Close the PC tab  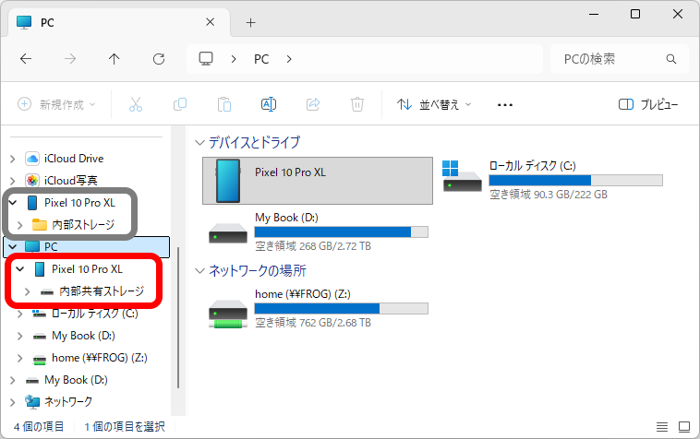click(x=210, y=22)
